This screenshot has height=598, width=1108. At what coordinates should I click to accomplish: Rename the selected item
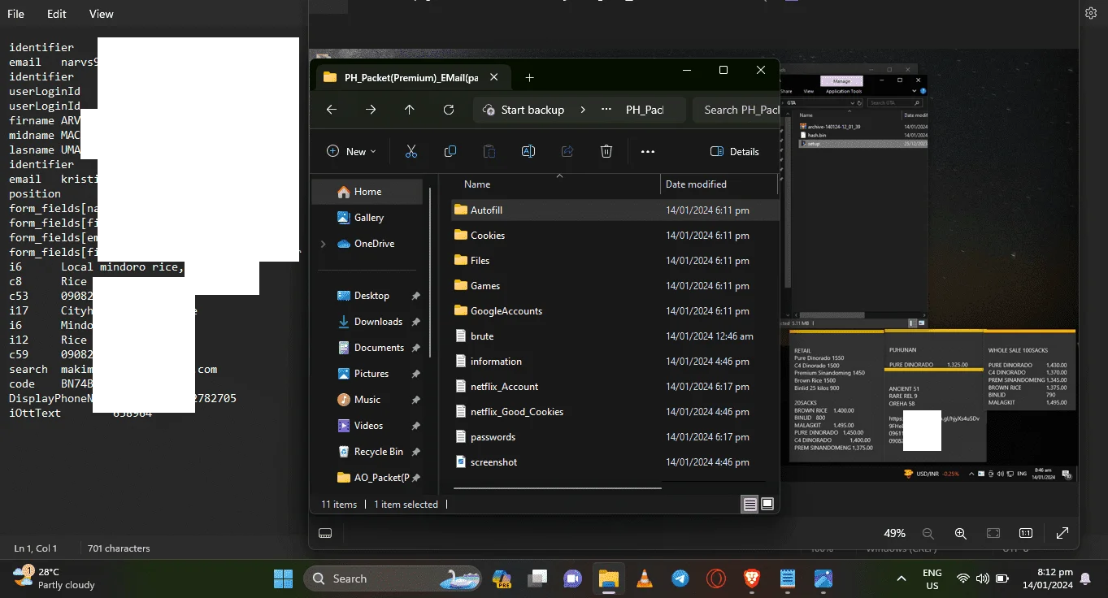click(528, 151)
